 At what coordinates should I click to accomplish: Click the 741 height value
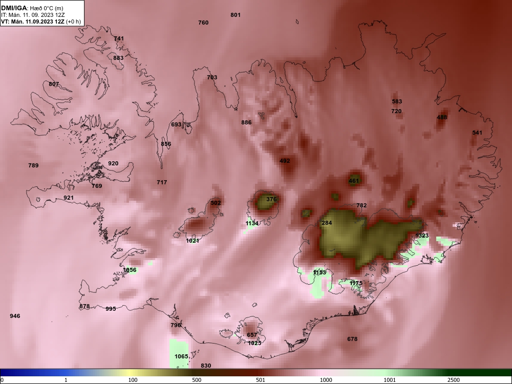tap(119, 38)
